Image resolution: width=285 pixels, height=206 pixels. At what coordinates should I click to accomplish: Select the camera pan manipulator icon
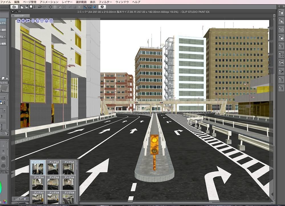coord(23,21)
